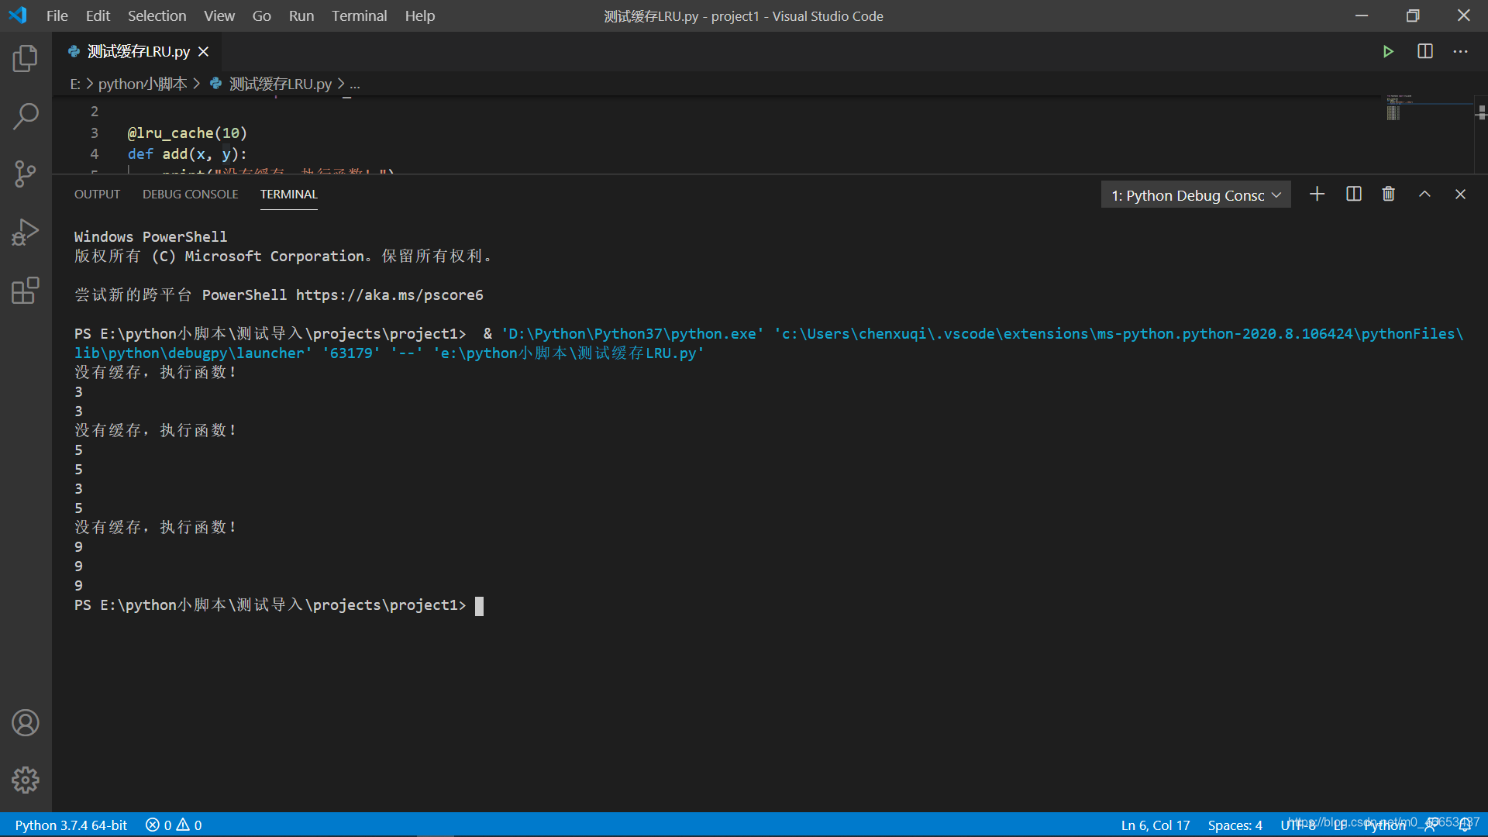Switch to the DEBUG CONSOLE panel tab
This screenshot has height=837, width=1488.
click(x=190, y=195)
